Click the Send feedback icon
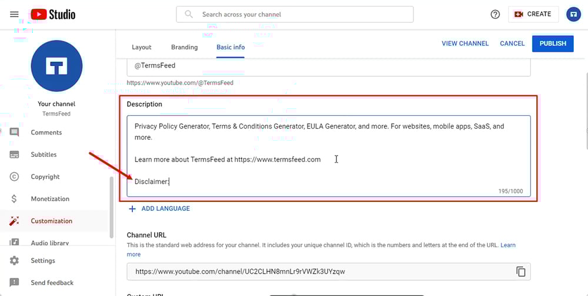 (14, 282)
